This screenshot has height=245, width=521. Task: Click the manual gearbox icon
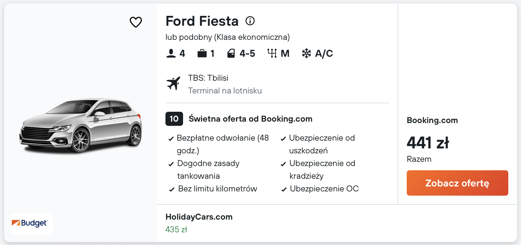coord(272,54)
